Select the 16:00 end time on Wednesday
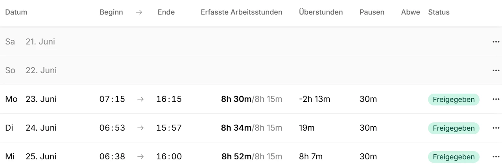This screenshot has width=502, height=168. tap(169, 157)
